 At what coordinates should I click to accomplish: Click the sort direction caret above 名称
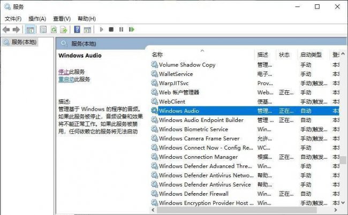tap(202, 51)
